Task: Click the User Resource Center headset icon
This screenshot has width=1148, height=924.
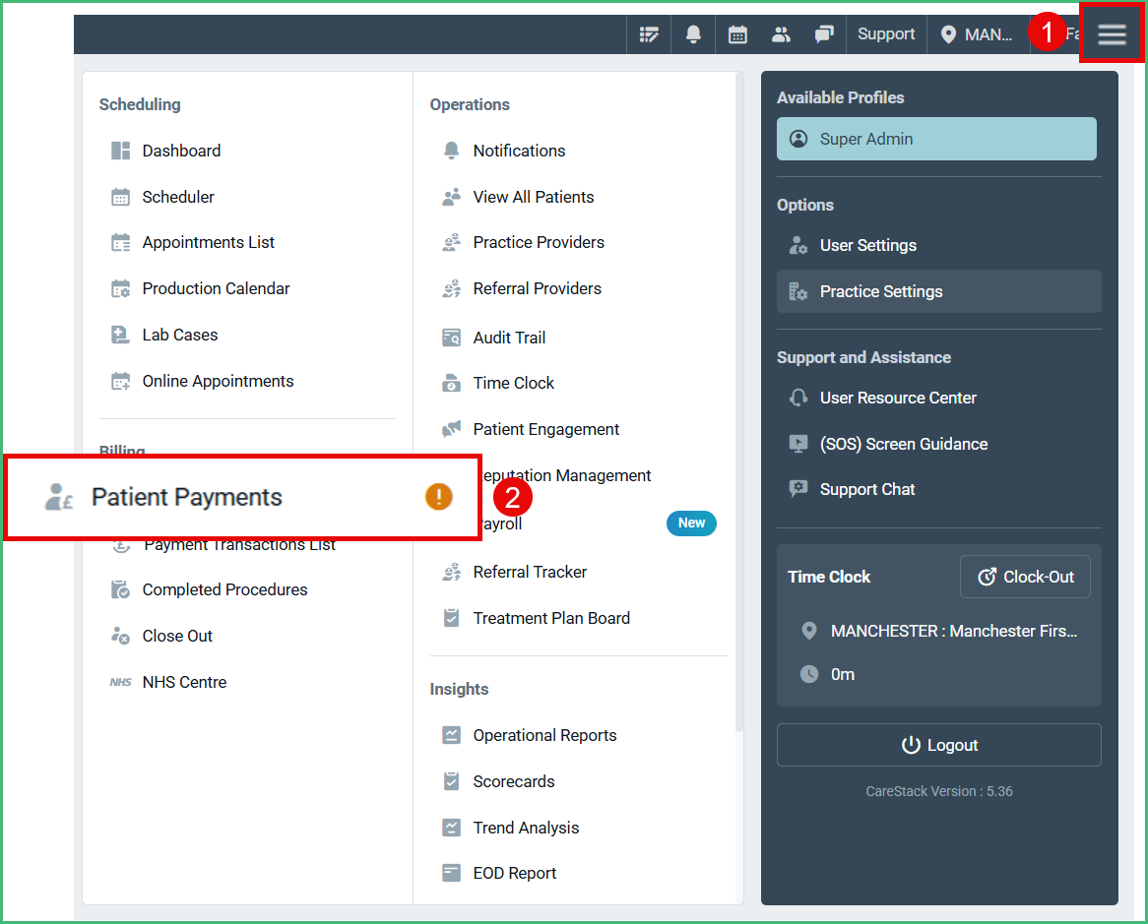Action: [798, 398]
